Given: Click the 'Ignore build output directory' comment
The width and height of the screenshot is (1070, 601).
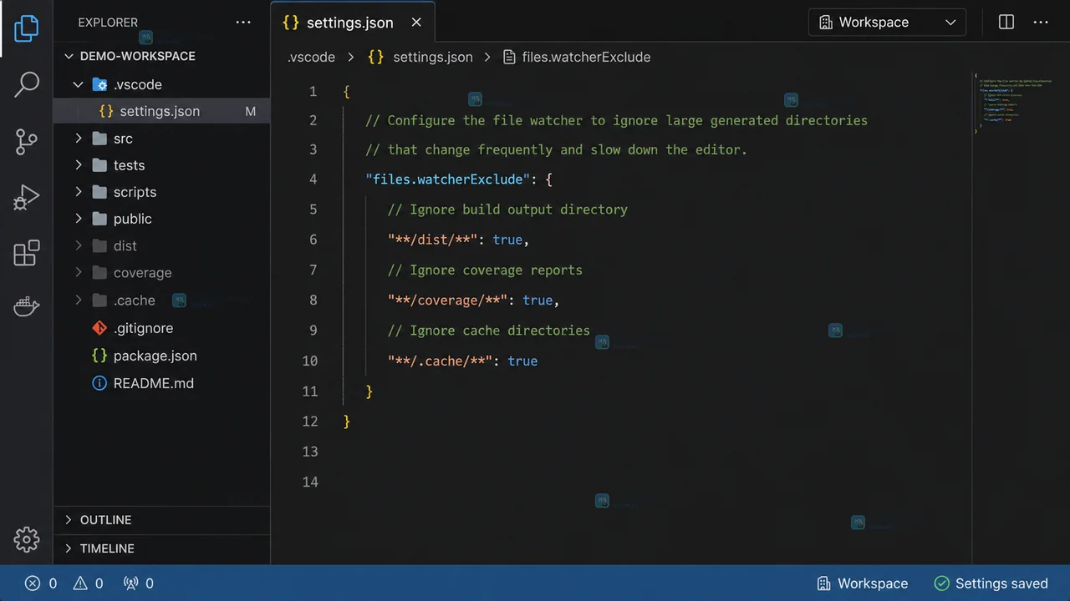Looking at the screenshot, I should coord(507,210).
